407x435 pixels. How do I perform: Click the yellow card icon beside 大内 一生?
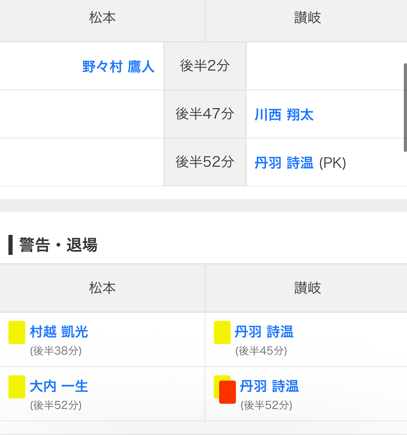[16, 387]
